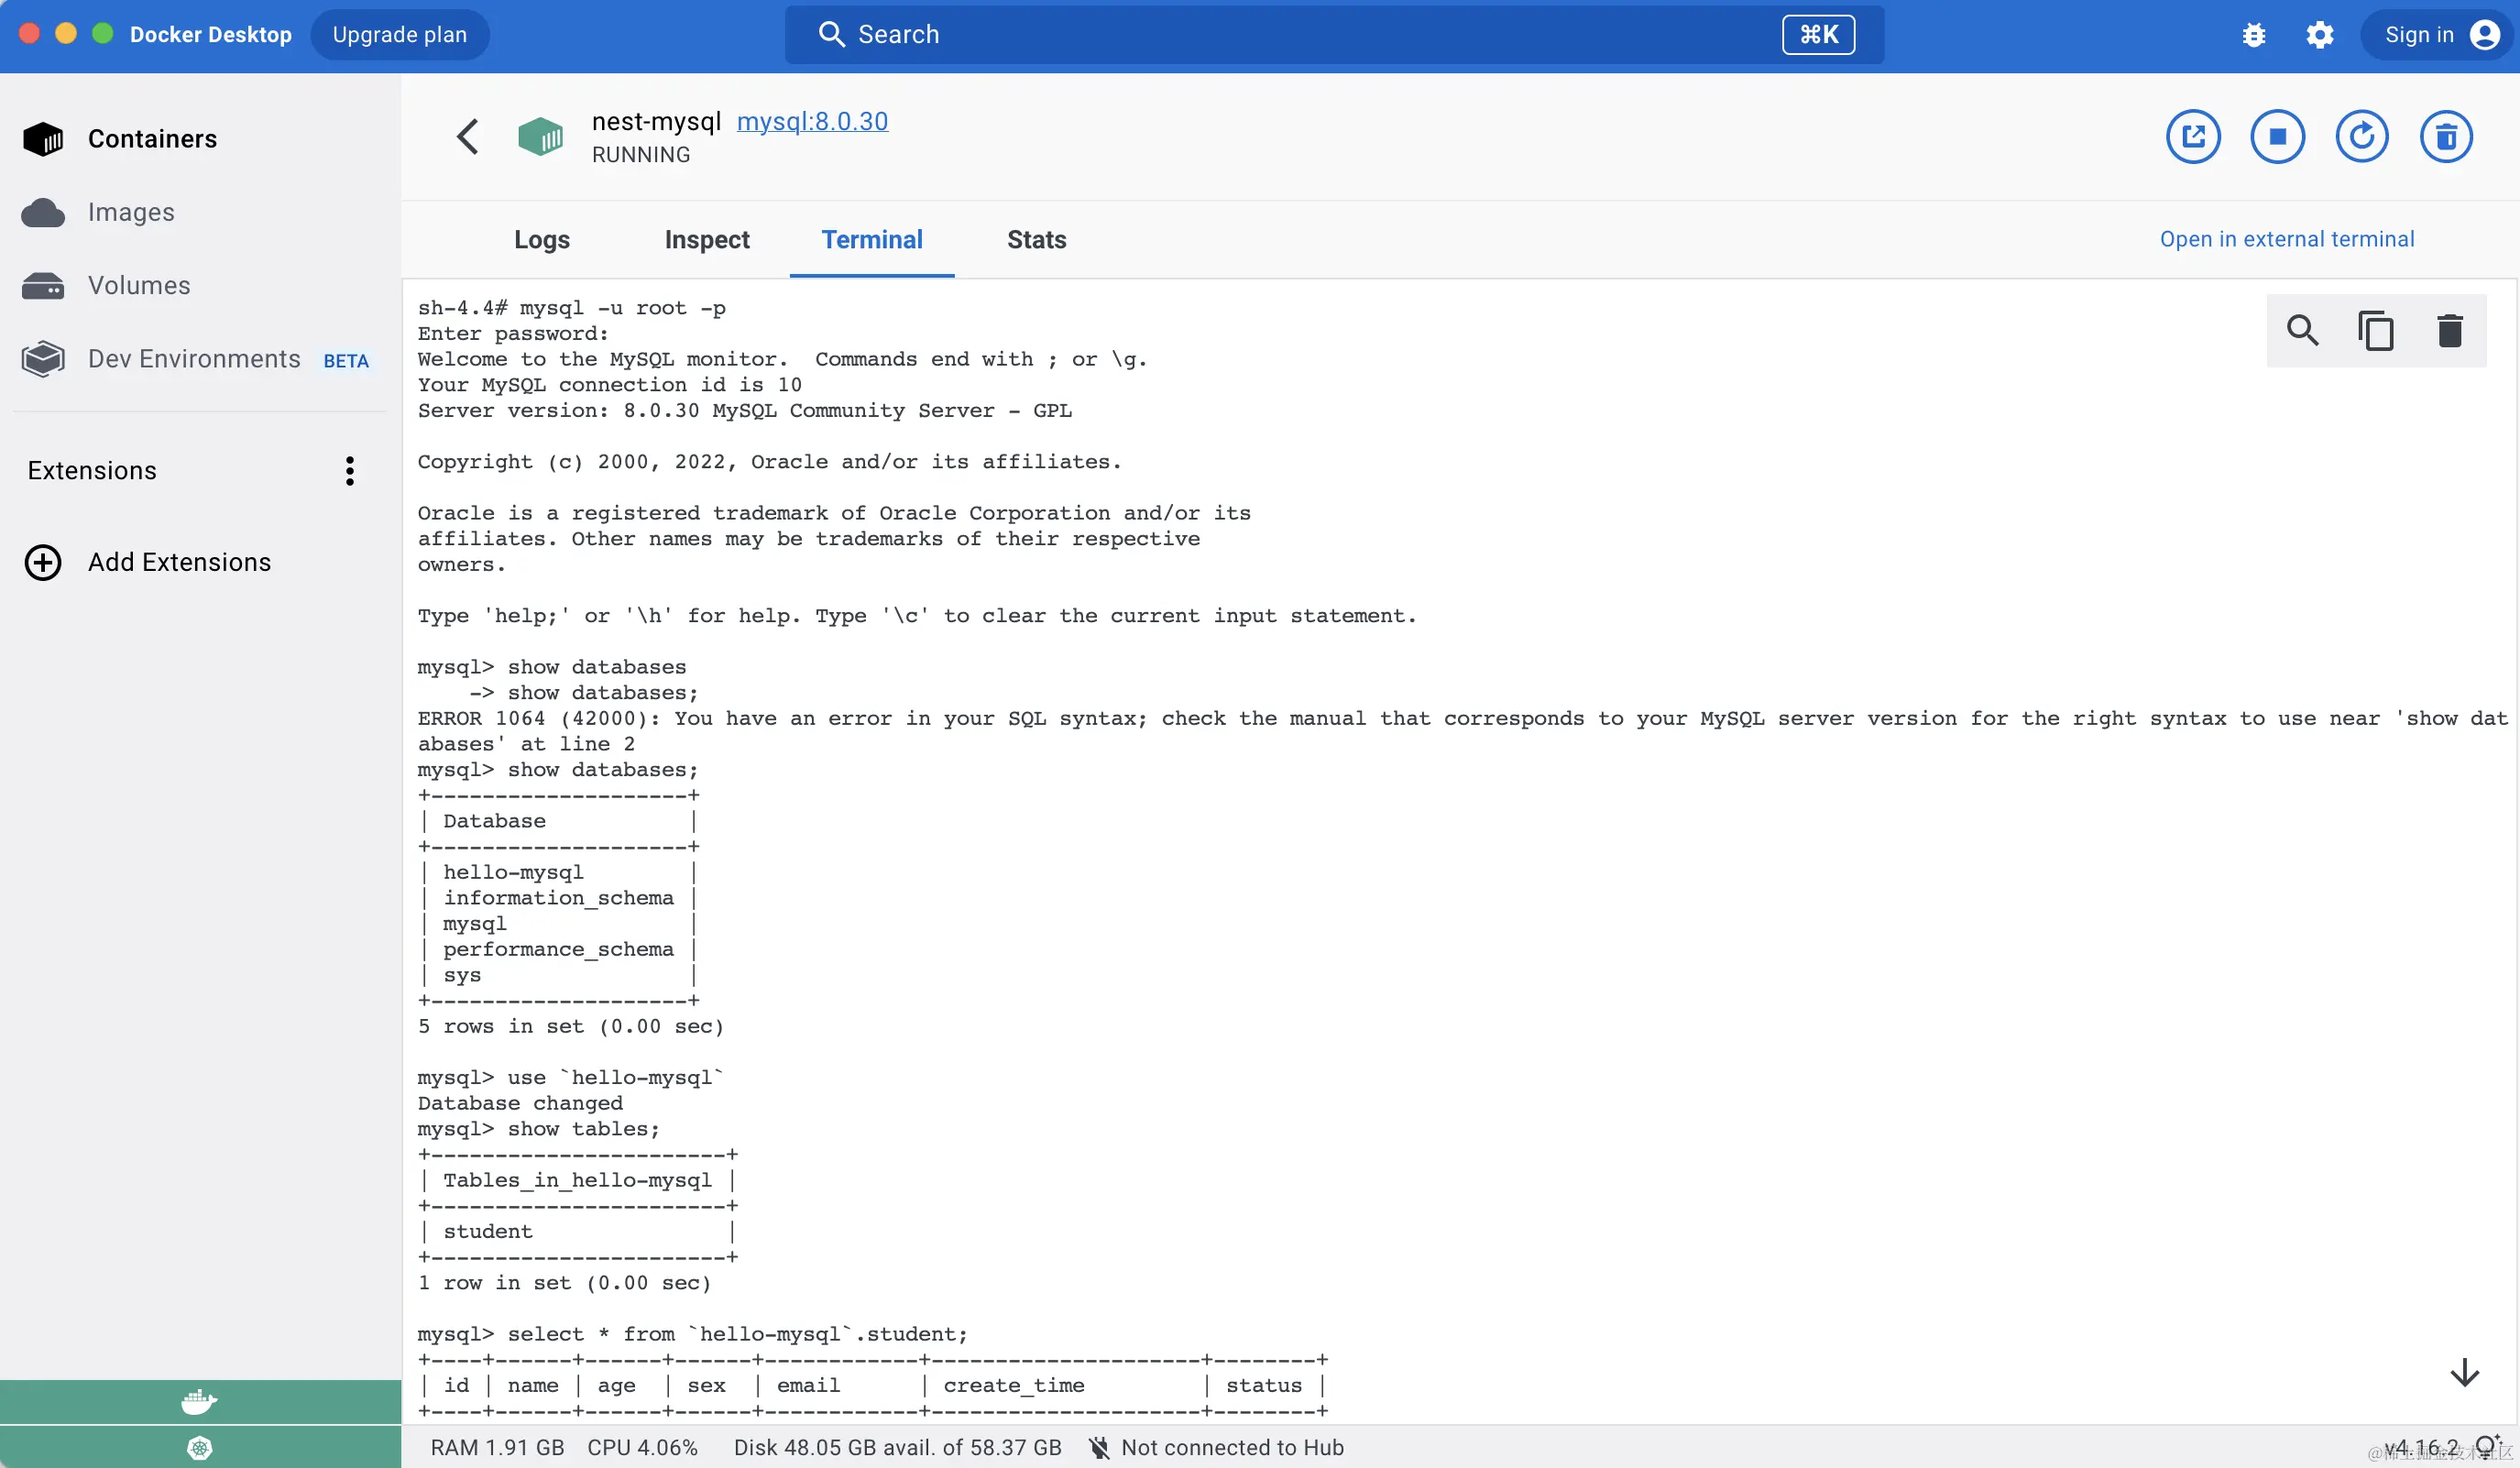Viewport: 2520px width, 1468px height.
Task: Select Images in the sidebar
Action: [131, 212]
